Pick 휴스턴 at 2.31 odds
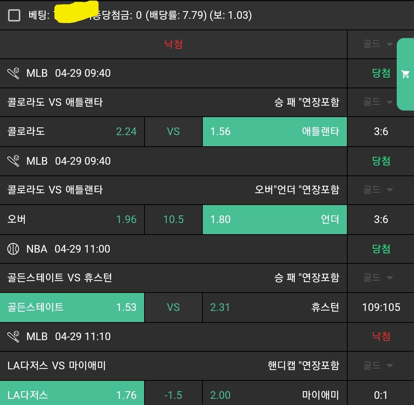 [x=274, y=307]
